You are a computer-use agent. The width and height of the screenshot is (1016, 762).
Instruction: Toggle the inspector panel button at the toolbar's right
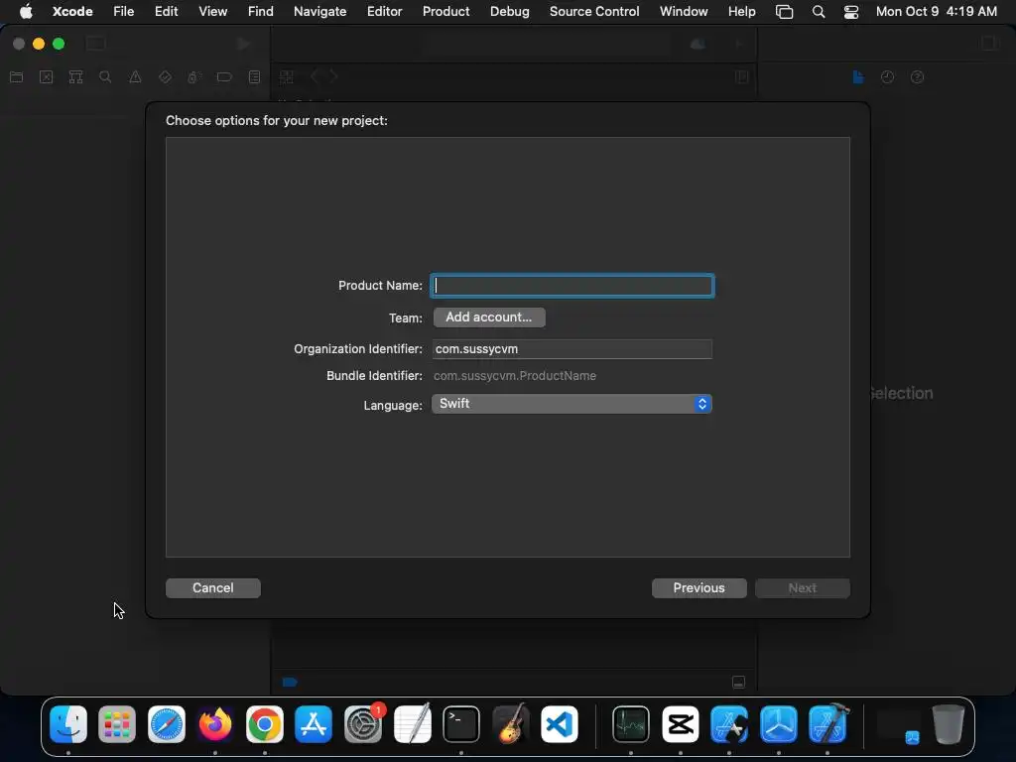[989, 44]
